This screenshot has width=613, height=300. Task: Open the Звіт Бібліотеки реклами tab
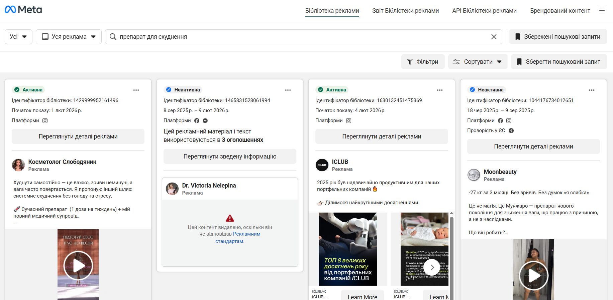405,11
